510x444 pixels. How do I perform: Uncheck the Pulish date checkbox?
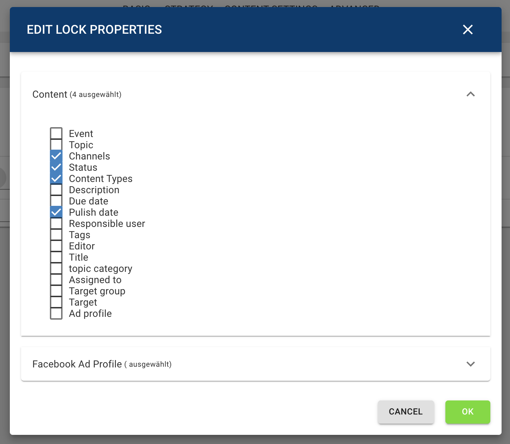coord(56,212)
